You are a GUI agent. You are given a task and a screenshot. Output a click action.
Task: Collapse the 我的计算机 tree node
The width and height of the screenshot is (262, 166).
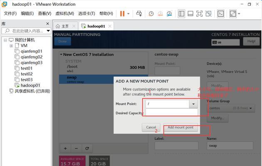click(x=5, y=40)
